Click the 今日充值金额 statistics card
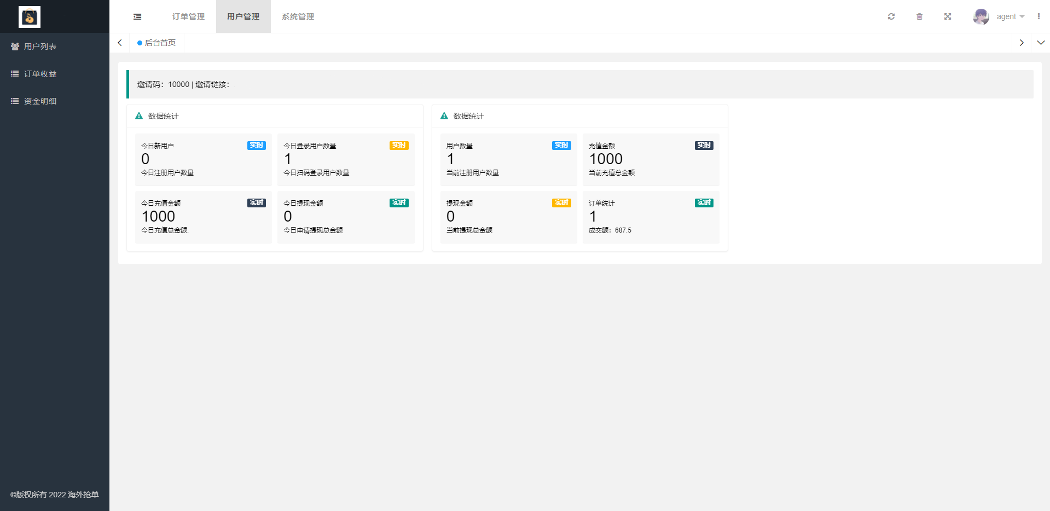 coord(203,217)
